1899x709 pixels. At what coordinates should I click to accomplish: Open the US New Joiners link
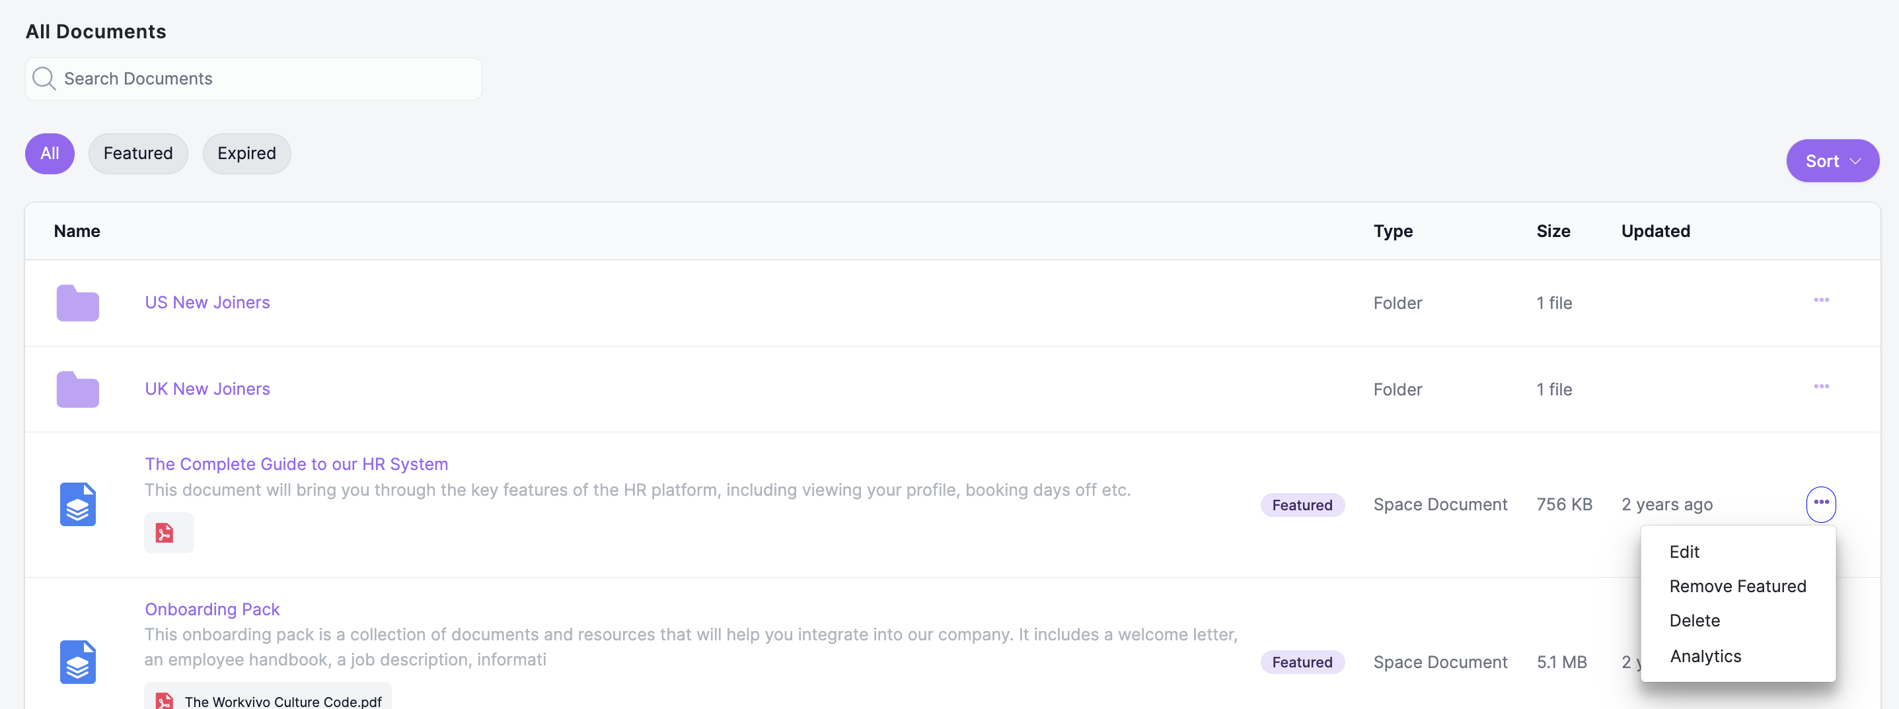point(207,302)
